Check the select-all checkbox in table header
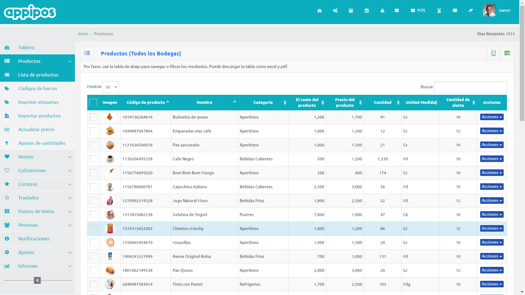 (93, 102)
